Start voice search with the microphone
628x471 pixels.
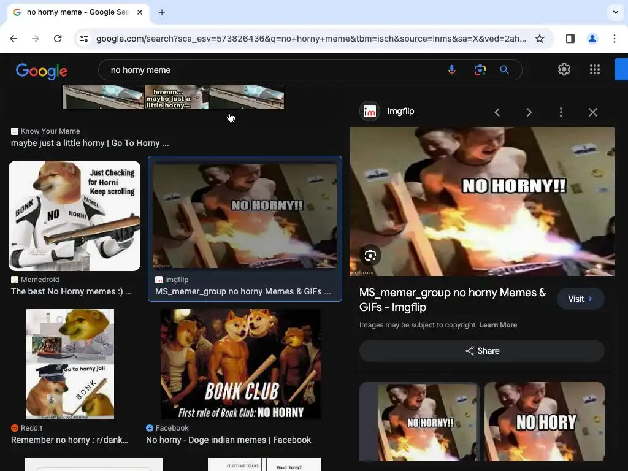[x=452, y=70]
